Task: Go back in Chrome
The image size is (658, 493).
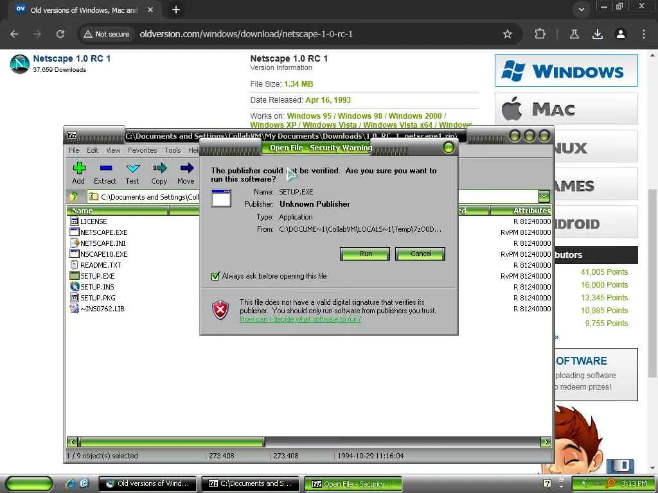Action: point(14,34)
